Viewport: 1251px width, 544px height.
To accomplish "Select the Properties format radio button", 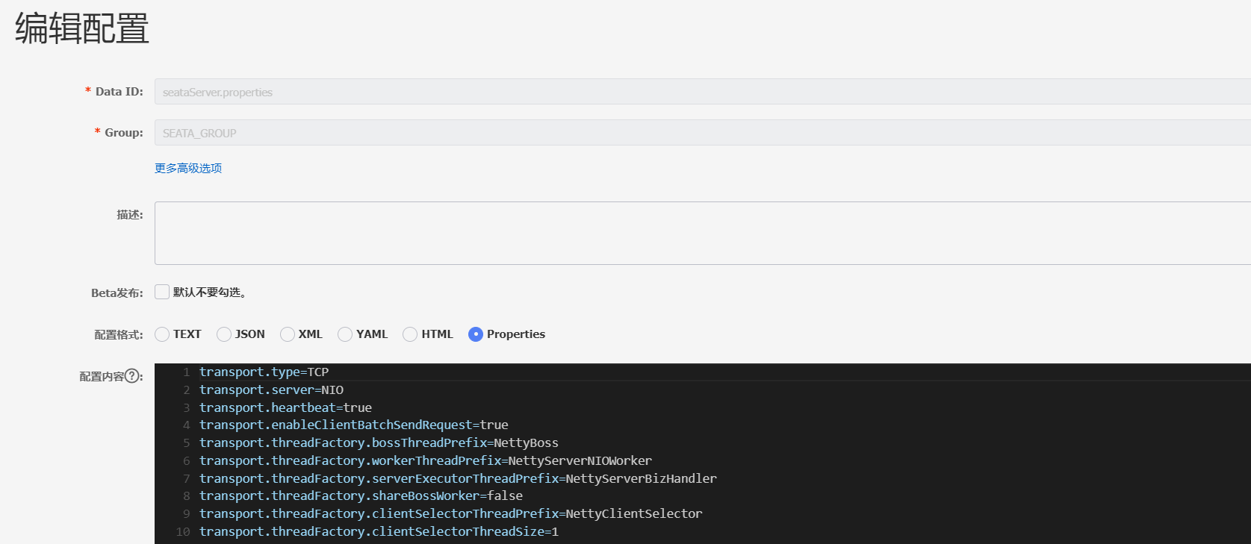I will click(476, 334).
